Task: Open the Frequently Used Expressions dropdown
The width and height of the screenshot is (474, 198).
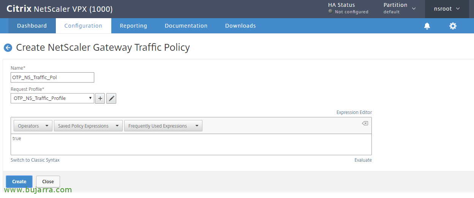Action: (x=163, y=126)
